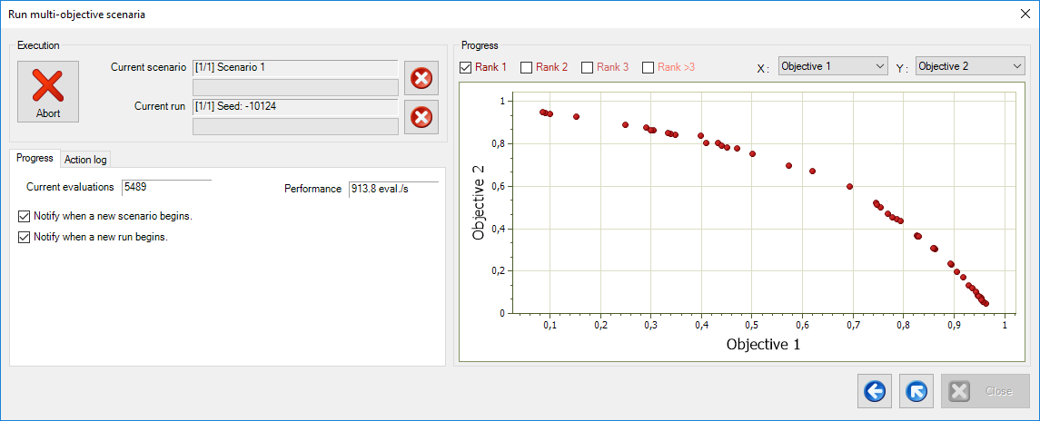
Task: Enable the Rank 3 checkbox
Action: [587, 67]
